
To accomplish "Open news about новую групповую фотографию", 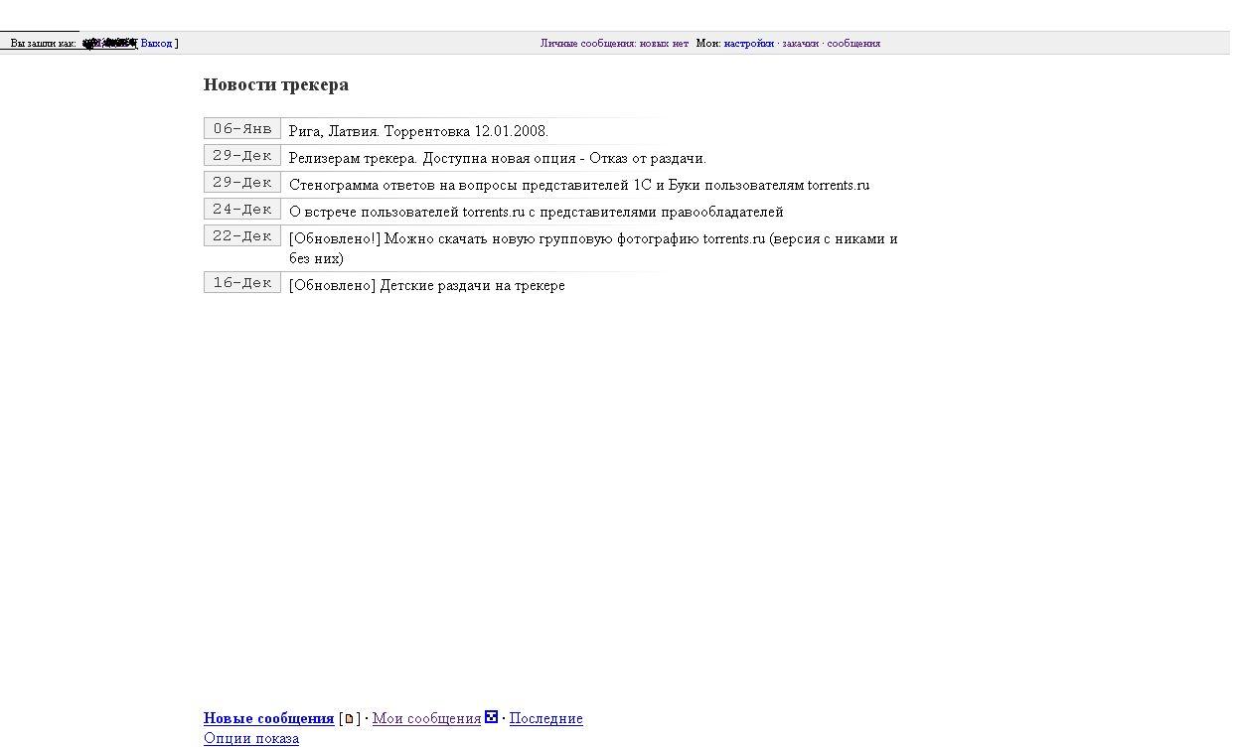I will (x=593, y=248).
